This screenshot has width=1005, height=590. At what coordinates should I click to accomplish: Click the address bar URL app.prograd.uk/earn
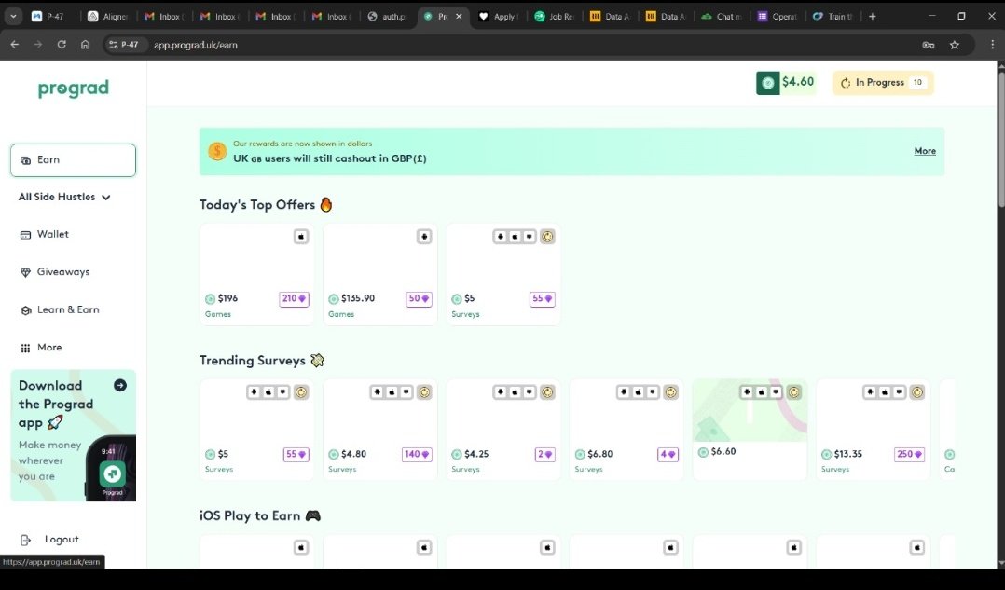(196, 45)
